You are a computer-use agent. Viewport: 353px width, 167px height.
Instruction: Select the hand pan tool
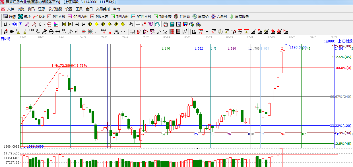click(131, 24)
